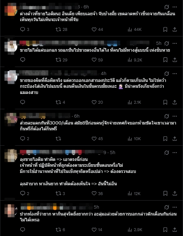The width and height of the screenshot is (183, 236).
Task: Reply to the tweet with 3 replies
Action: [24, 29]
